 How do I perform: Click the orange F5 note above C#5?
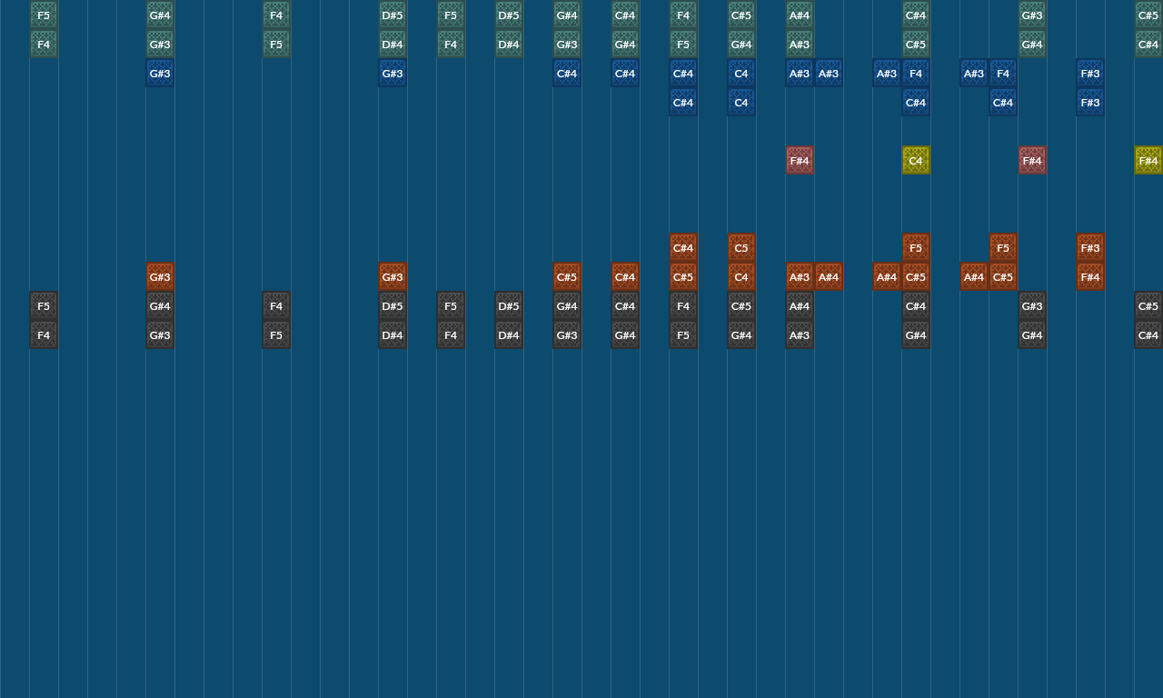coord(915,247)
